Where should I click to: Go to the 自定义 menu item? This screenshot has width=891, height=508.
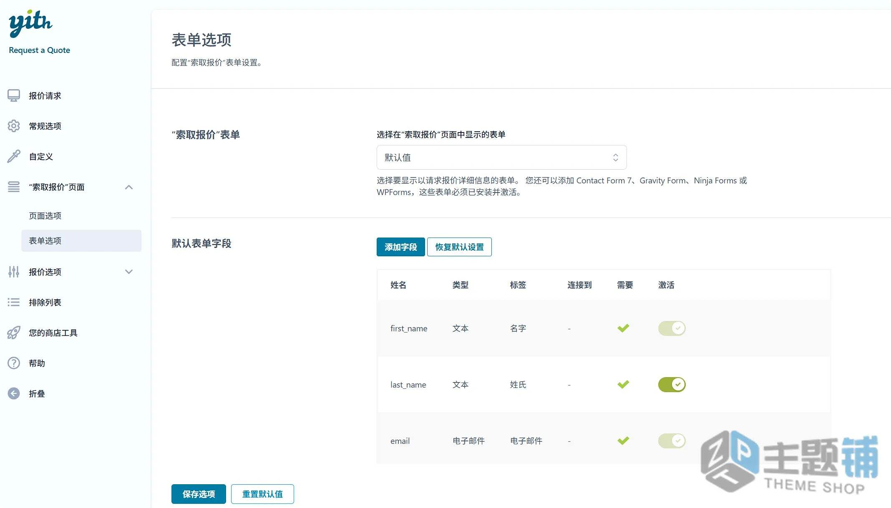pyautogui.click(x=41, y=157)
